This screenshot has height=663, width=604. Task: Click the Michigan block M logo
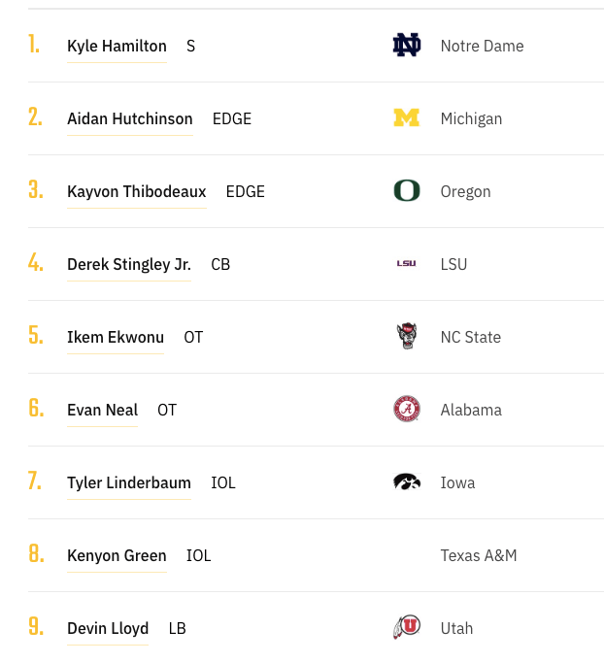click(x=406, y=118)
